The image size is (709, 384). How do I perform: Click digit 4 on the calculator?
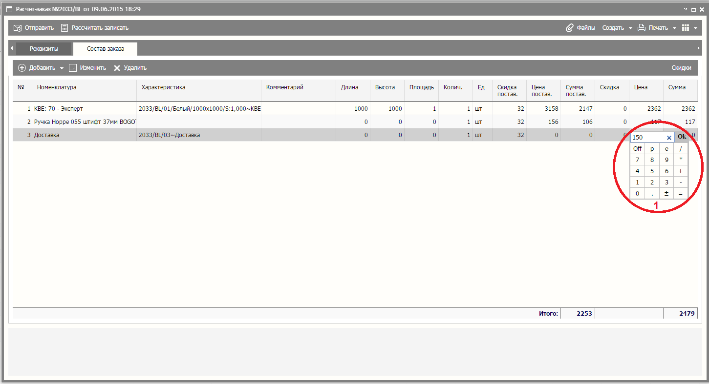coord(637,171)
